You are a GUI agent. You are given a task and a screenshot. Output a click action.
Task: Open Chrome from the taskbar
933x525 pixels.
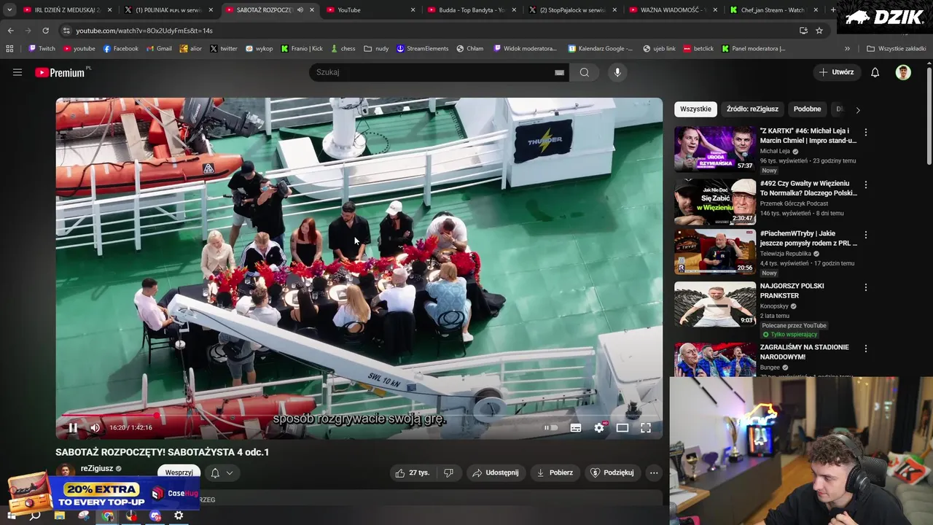click(x=108, y=516)
